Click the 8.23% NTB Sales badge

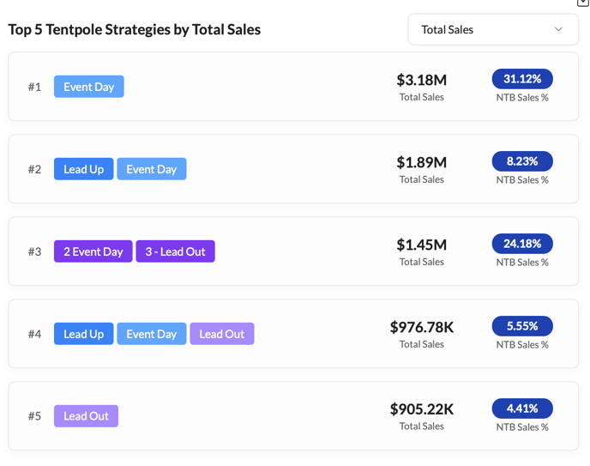point(522,161)
